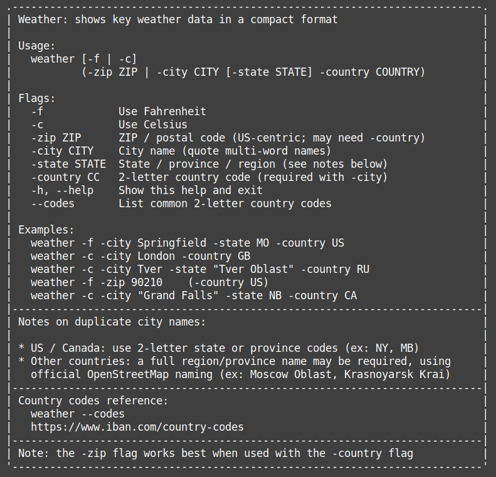Select the -f Use Fahrenheit flag line
This screenshot has width=496, height=477.
[x=118, y=111]
